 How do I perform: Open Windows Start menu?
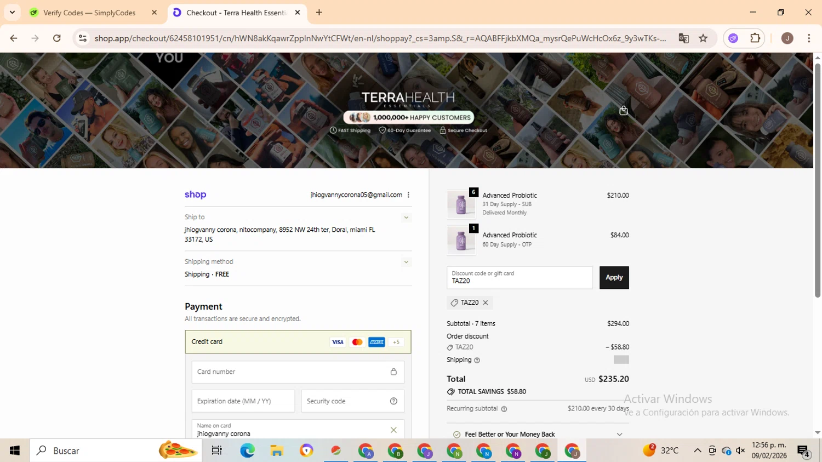coord(15,450)
